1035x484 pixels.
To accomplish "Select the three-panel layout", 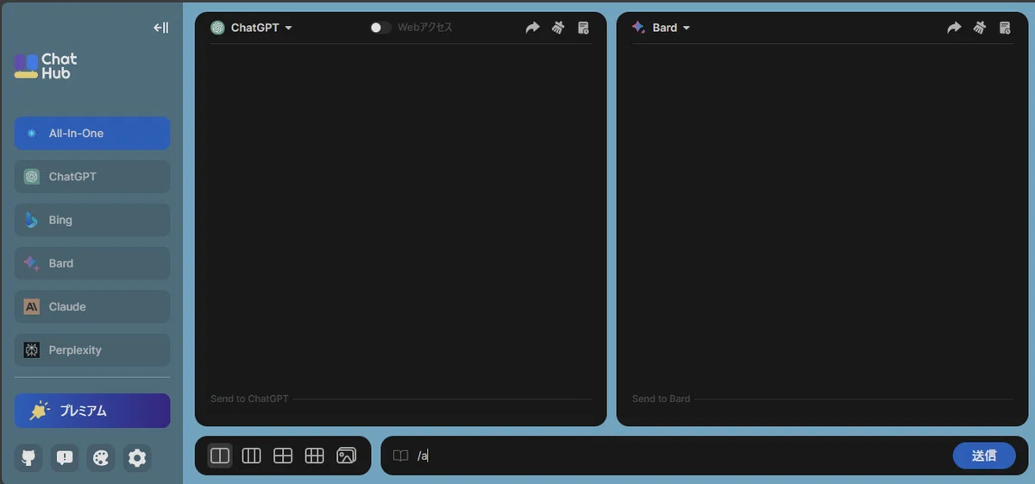I will click(251, 456).
